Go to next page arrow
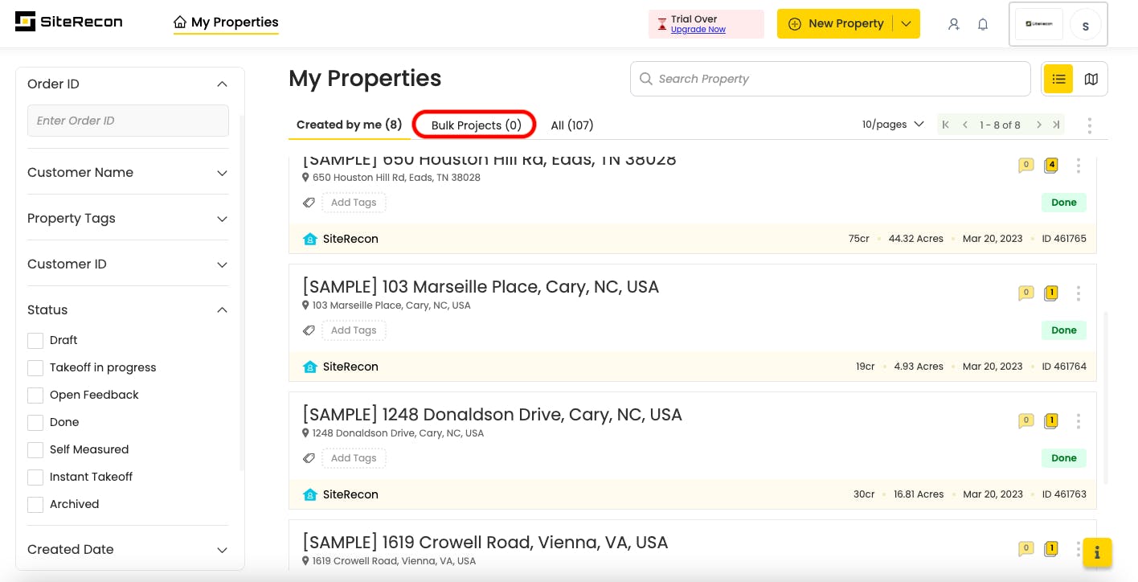The width and height of the screenshot is (1138, 582). [1038, 125]
